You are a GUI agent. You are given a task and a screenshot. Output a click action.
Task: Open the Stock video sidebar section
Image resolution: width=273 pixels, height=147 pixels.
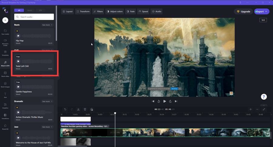[5, 74]
